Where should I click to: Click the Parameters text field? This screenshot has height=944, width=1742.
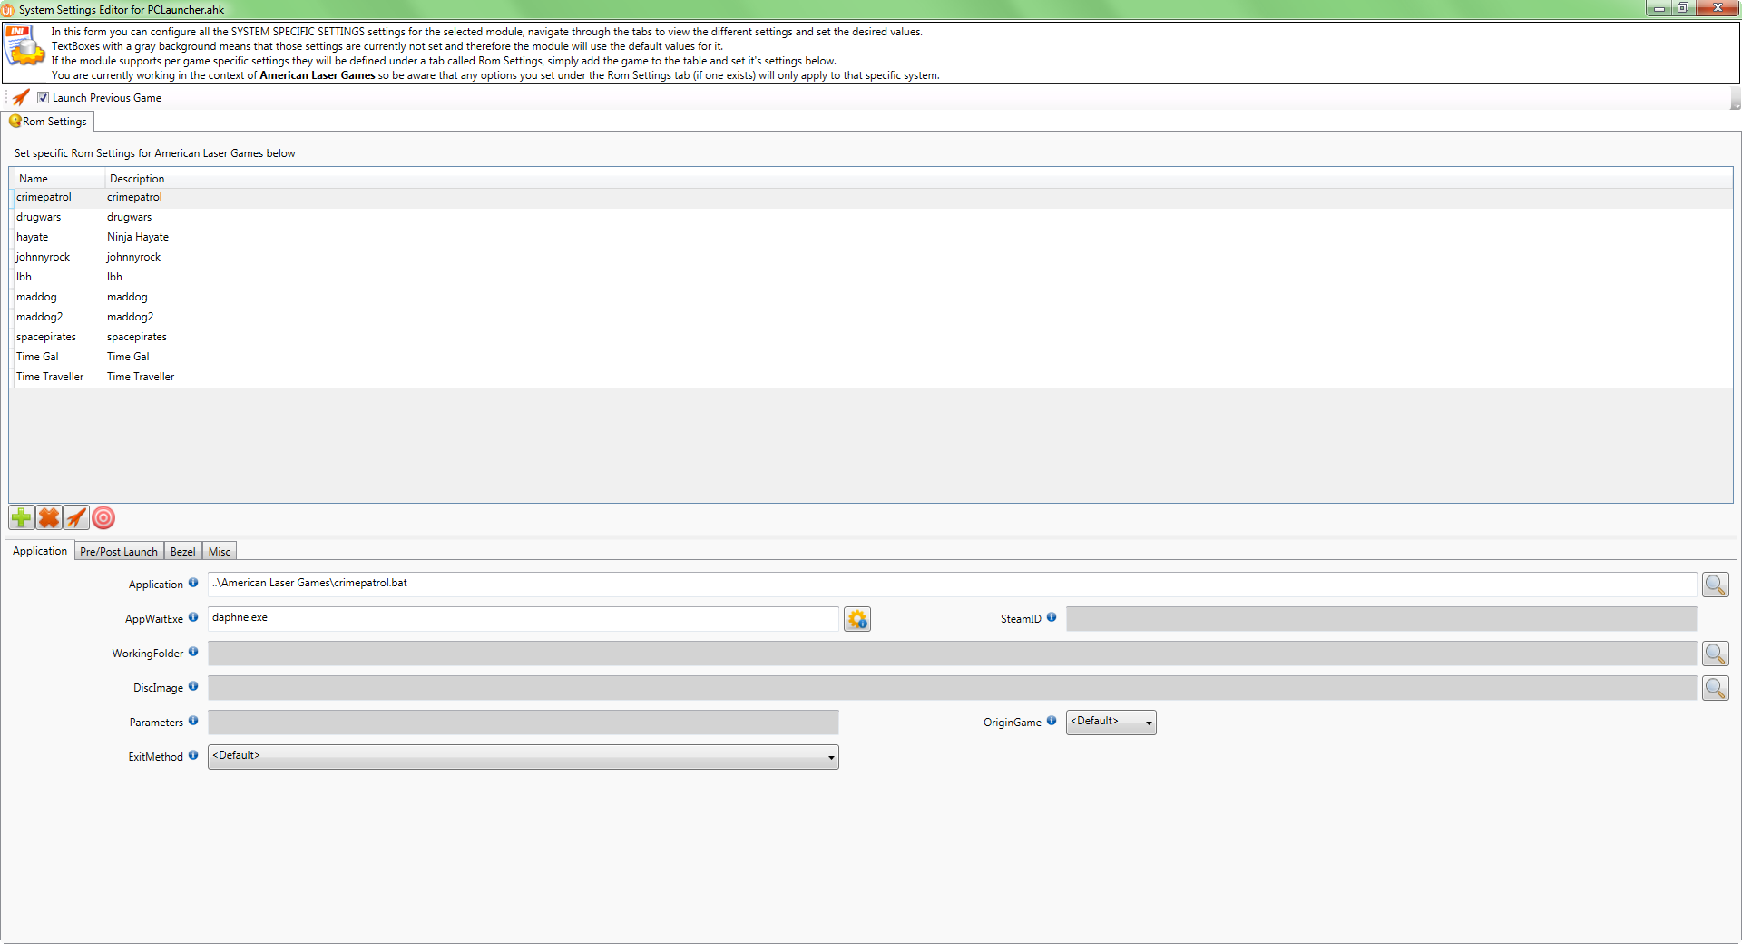click(523, 723)
